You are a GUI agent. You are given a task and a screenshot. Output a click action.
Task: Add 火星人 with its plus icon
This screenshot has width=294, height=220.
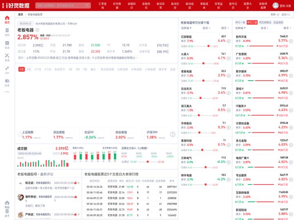coord(229,58)
